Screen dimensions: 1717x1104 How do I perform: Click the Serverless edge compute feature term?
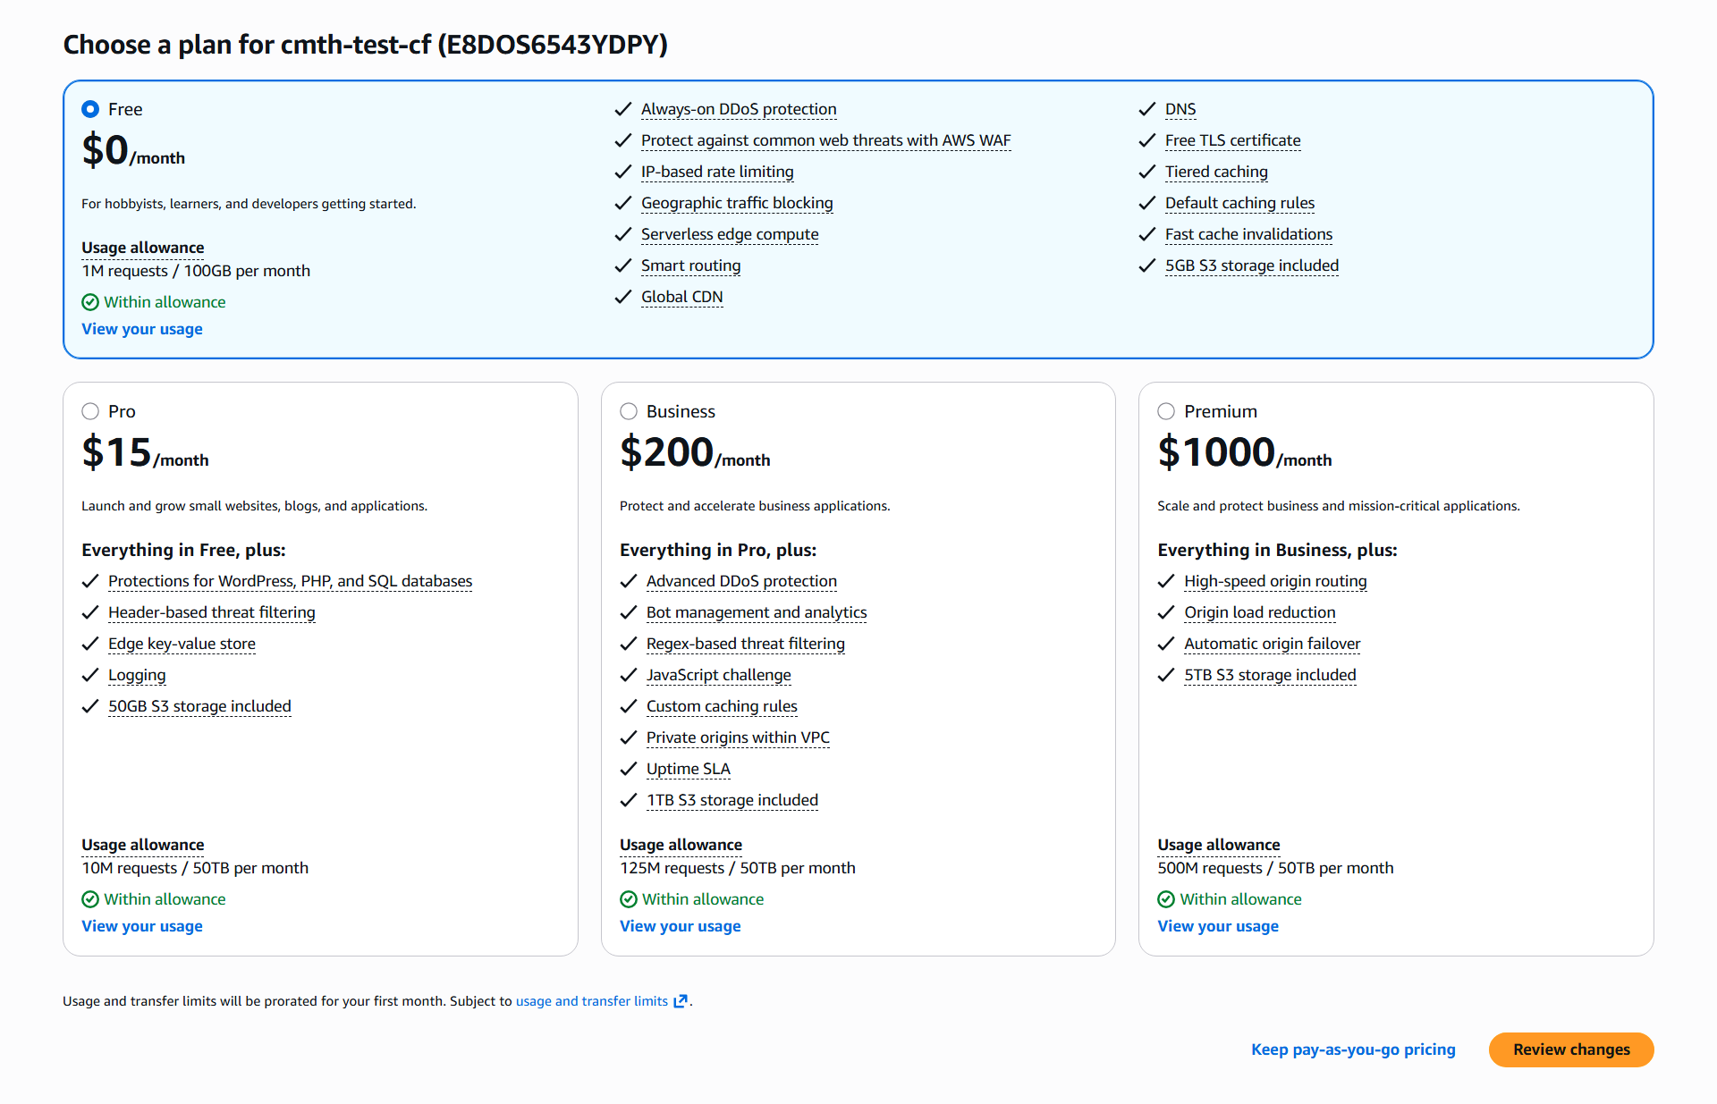coord(730,234)
